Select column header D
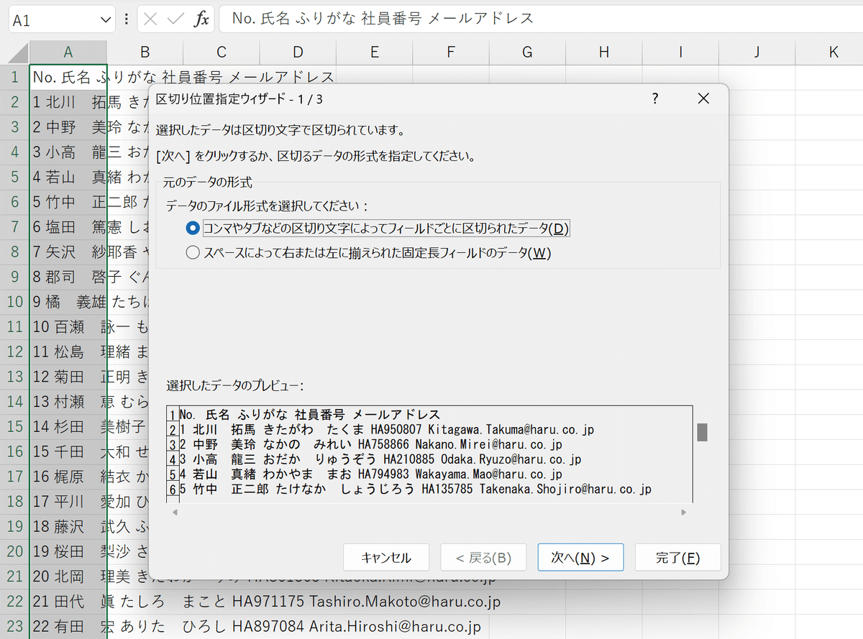 tap(297, 51)
